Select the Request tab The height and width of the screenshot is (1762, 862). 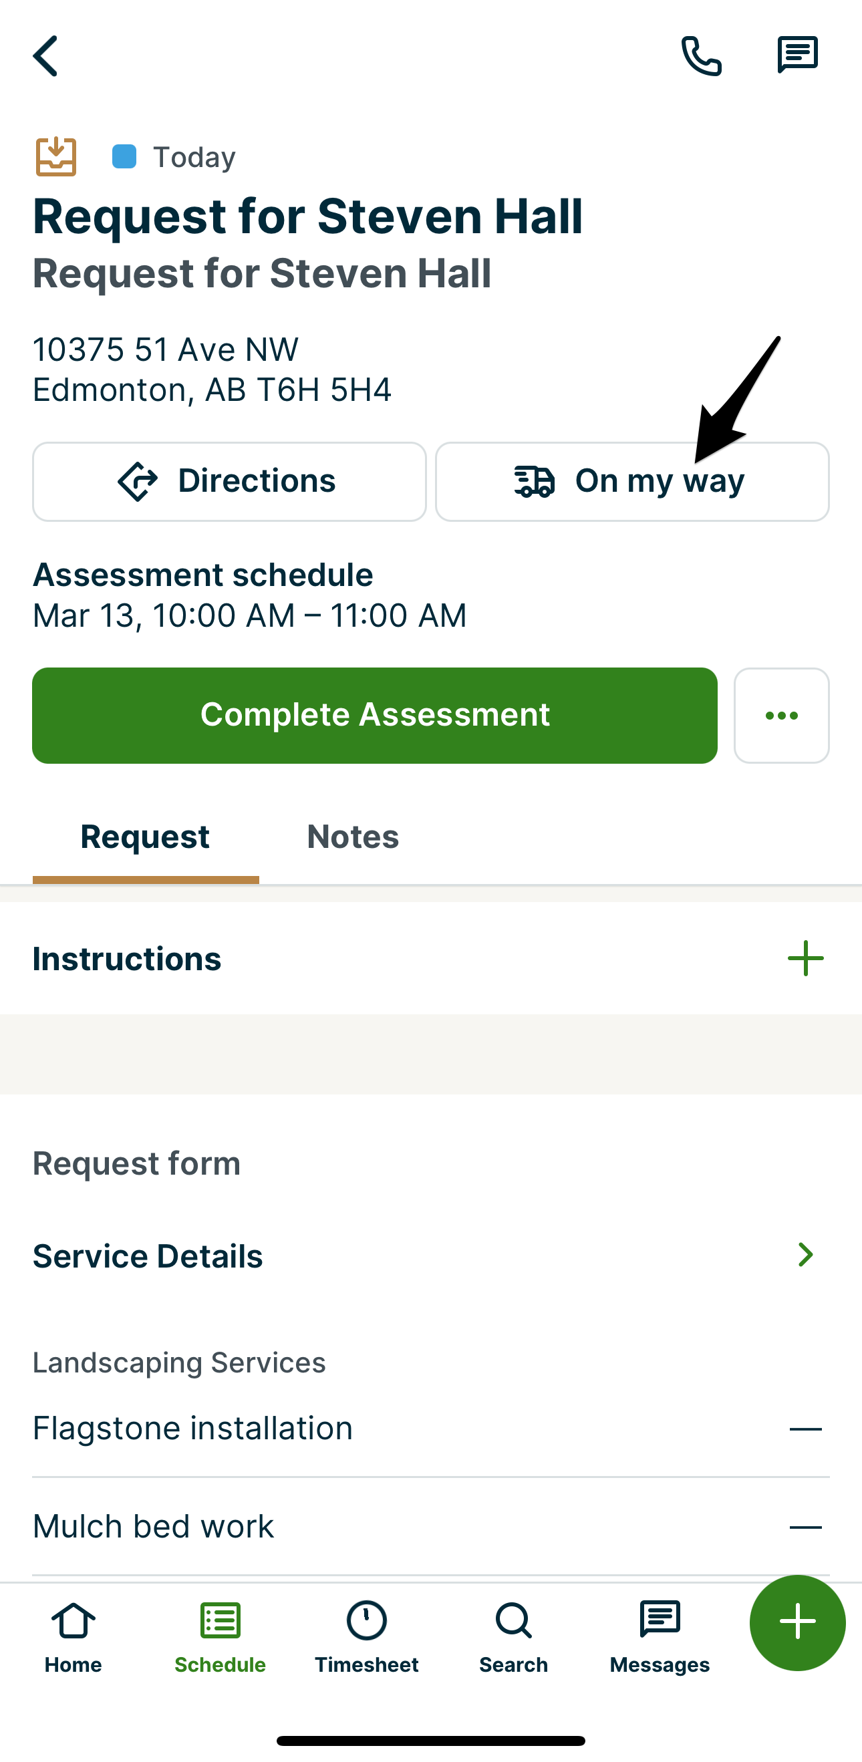click(x=145, y=837)
